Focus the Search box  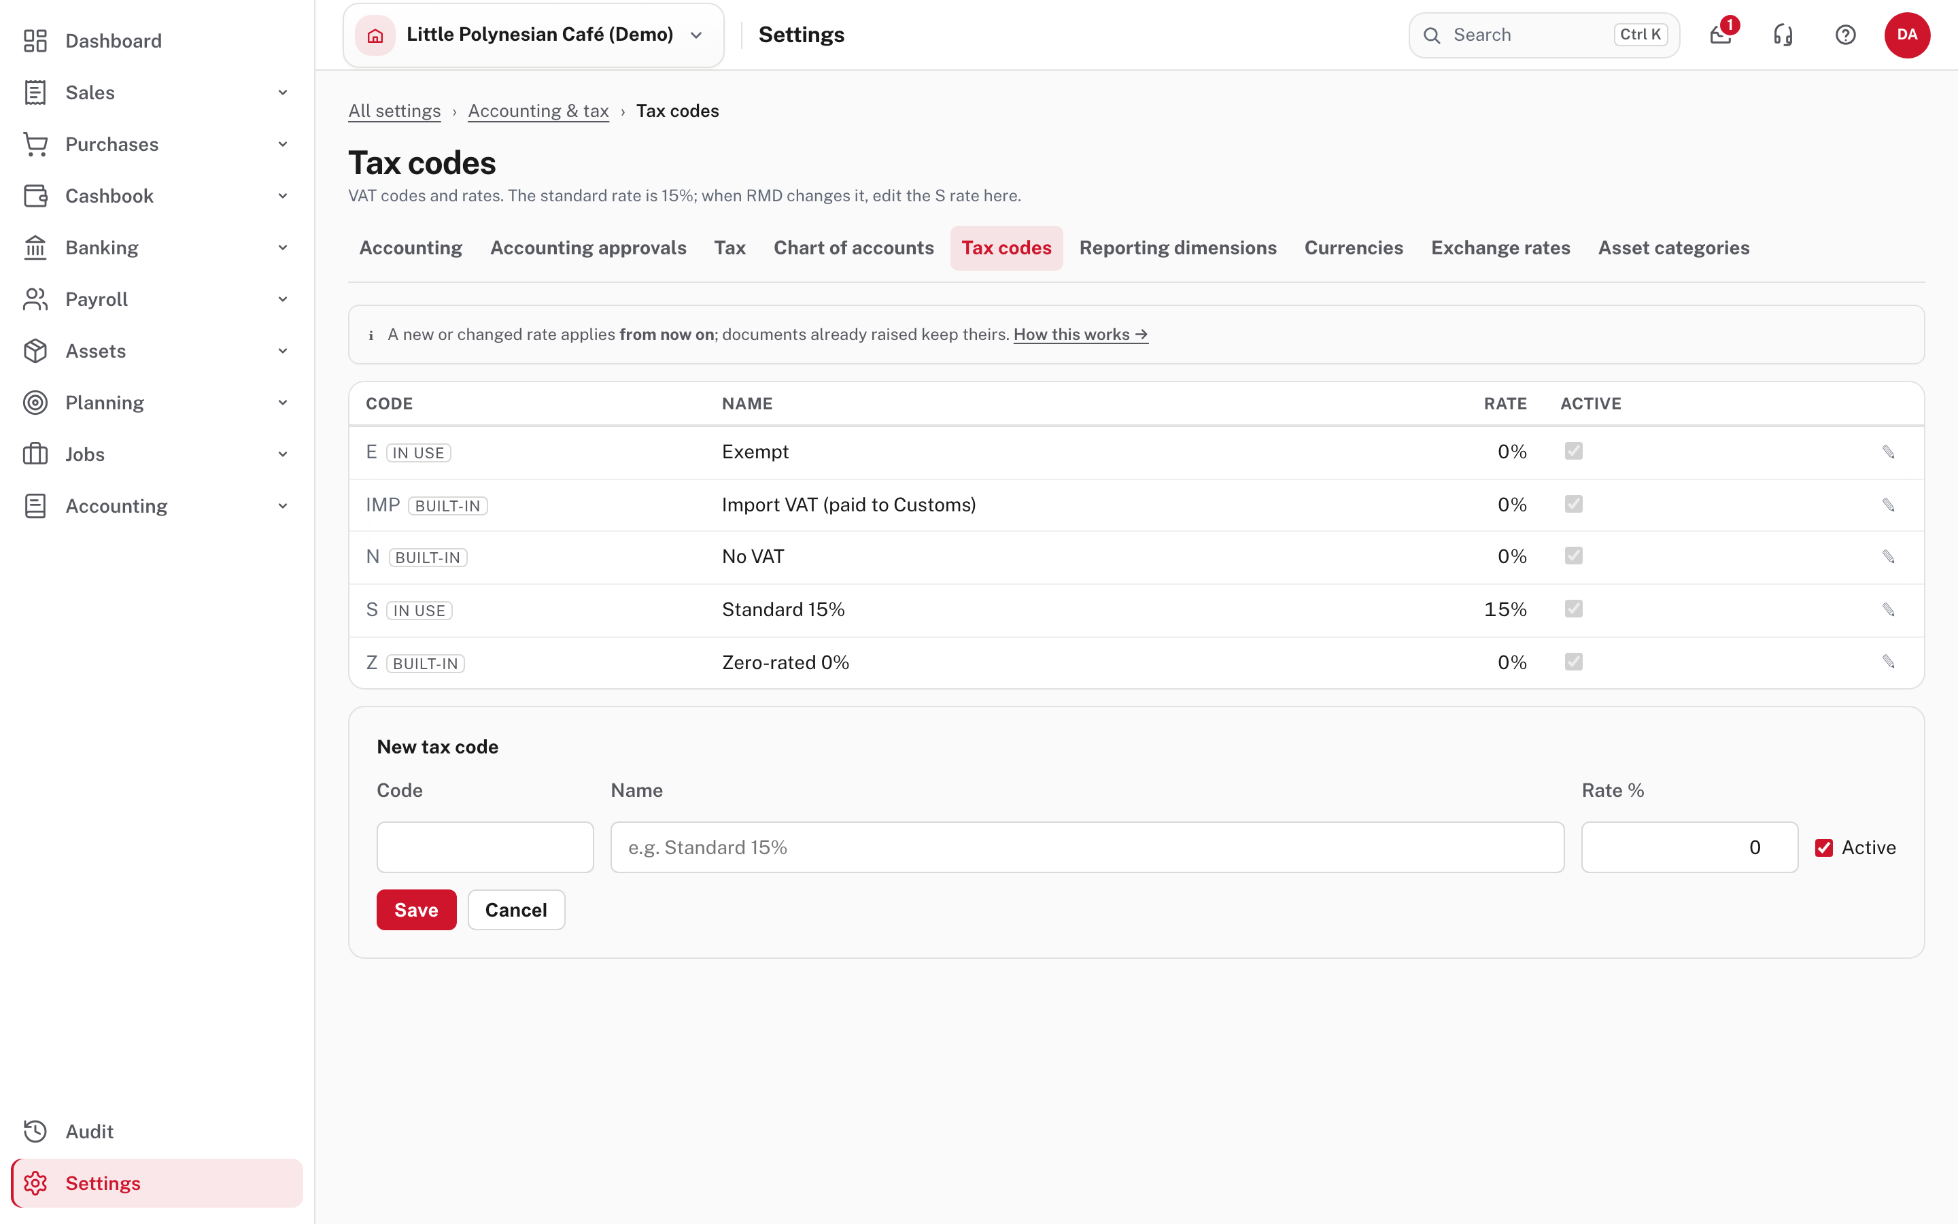point(1544,35)
